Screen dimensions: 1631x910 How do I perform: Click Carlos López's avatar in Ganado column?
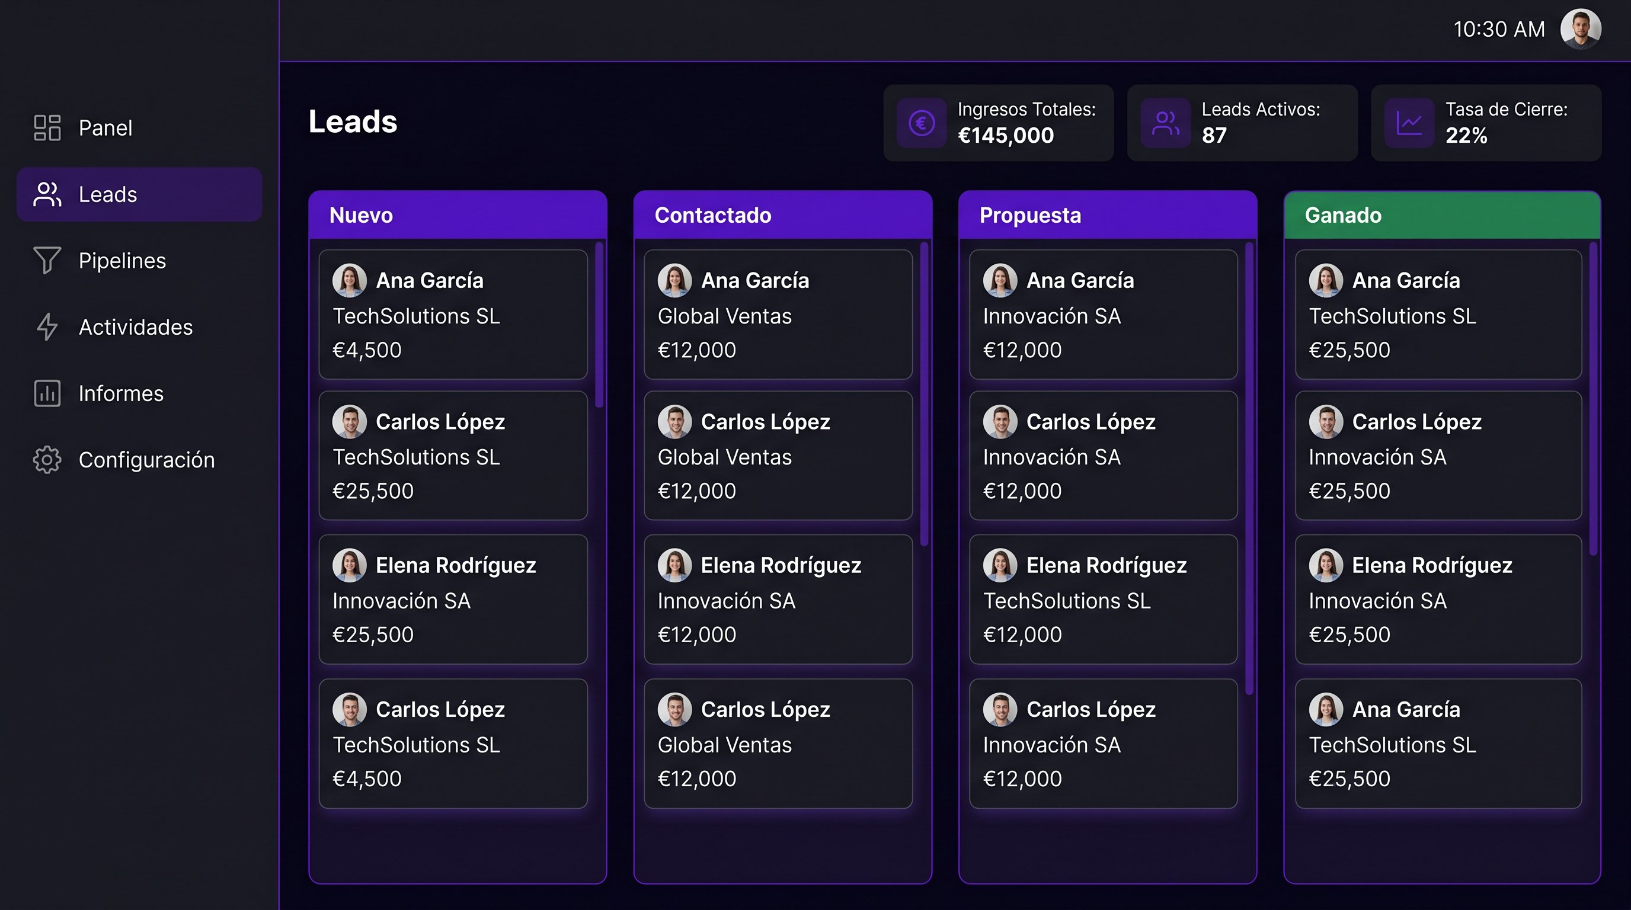1326,421
